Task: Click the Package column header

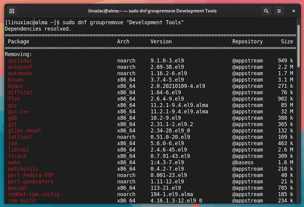Action: (19, 42)
